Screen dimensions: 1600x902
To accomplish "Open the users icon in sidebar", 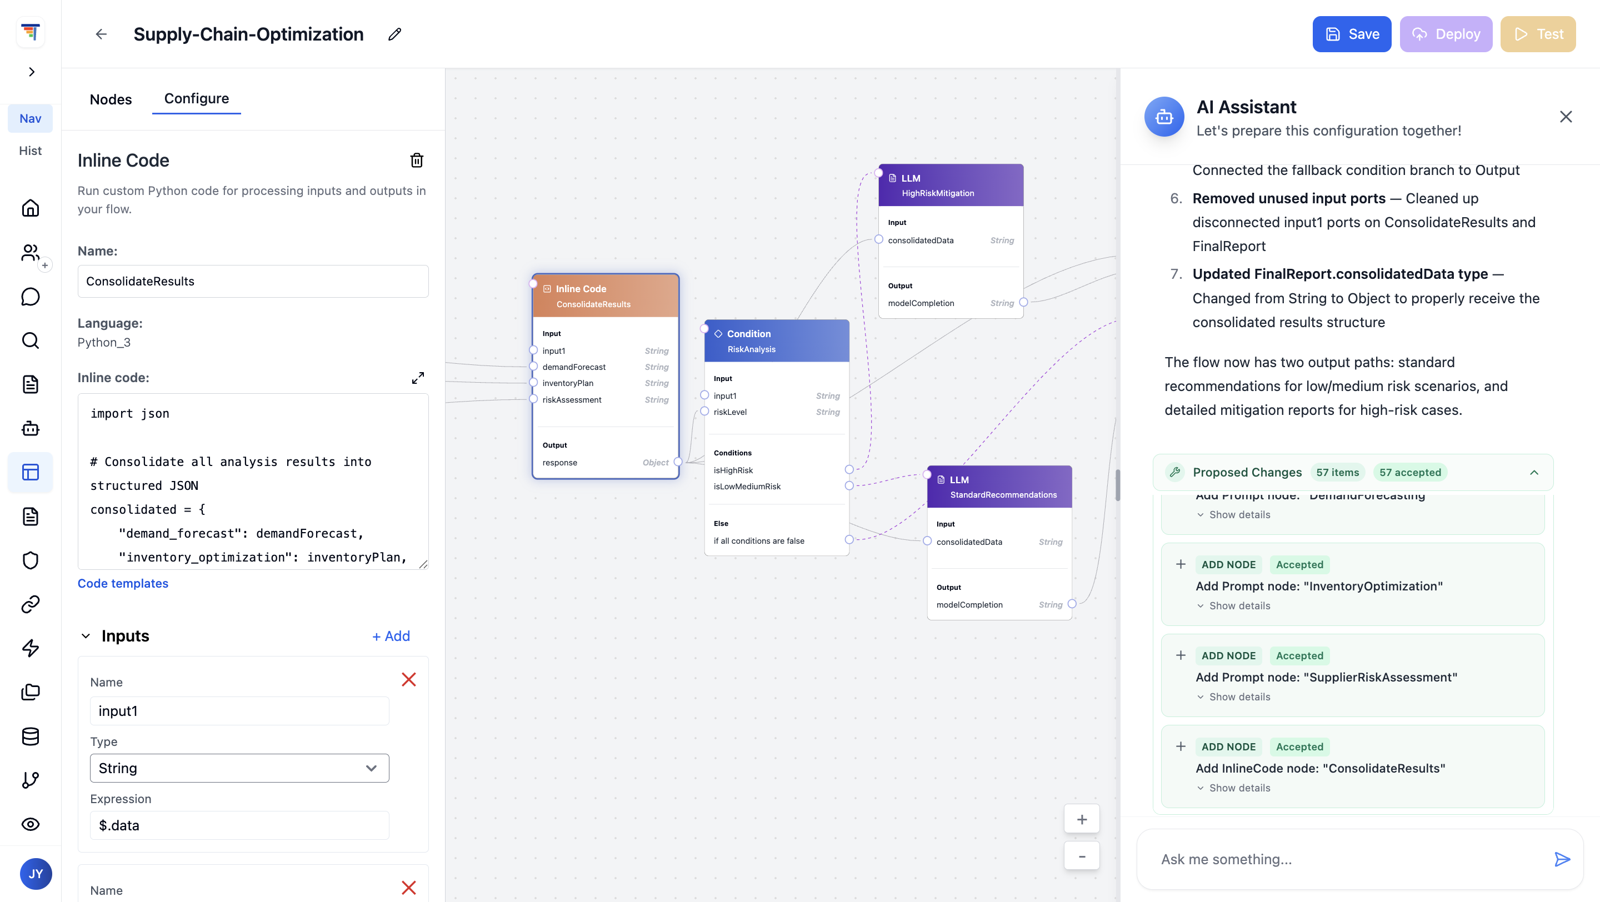I will [31, 253].
